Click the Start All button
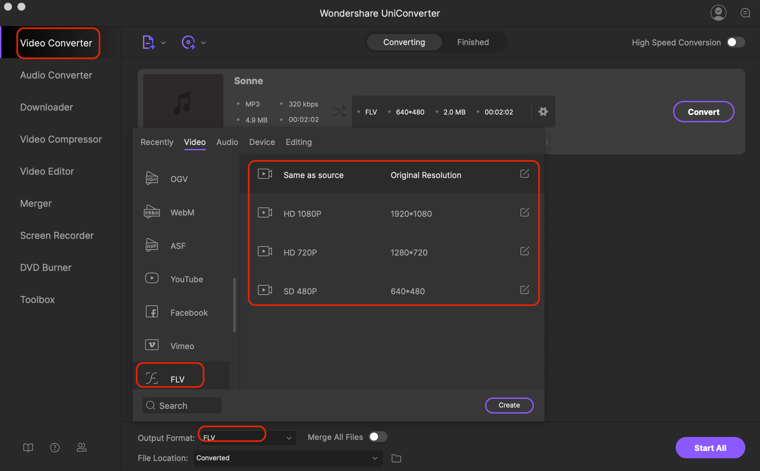This screenshot has height=471, width=760. pos(709,448)
